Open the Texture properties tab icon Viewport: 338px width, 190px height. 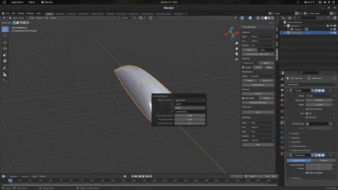click(x=282, y=154)
